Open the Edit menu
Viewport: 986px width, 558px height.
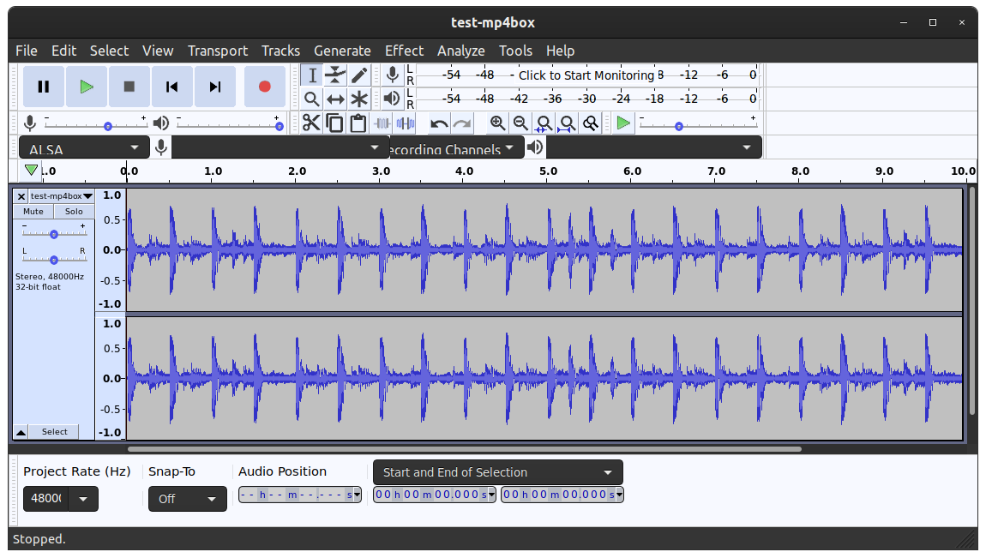[63, 51]
